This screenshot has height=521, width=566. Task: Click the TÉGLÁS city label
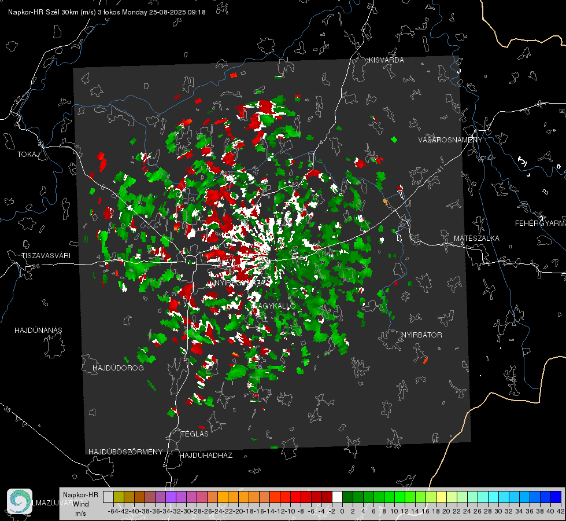click(x=195, y=434)
